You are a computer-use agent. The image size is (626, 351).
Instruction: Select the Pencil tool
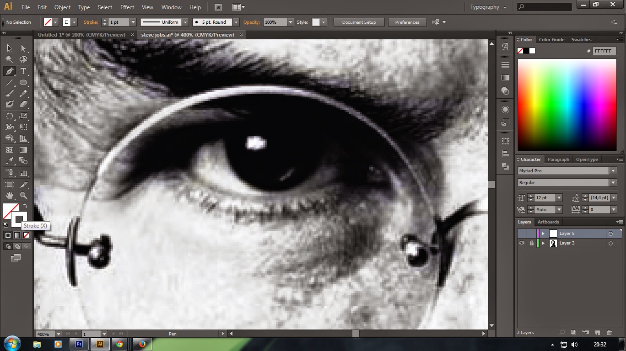(23, 93)
